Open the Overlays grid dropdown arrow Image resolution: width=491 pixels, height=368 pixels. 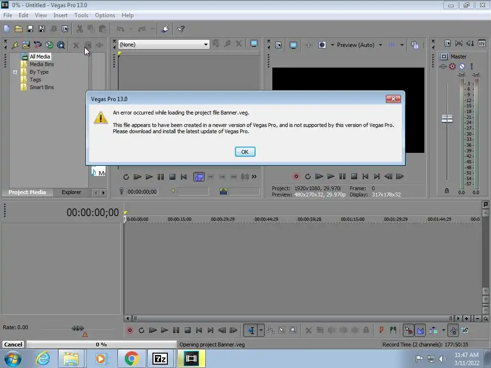tap(402, 45)
